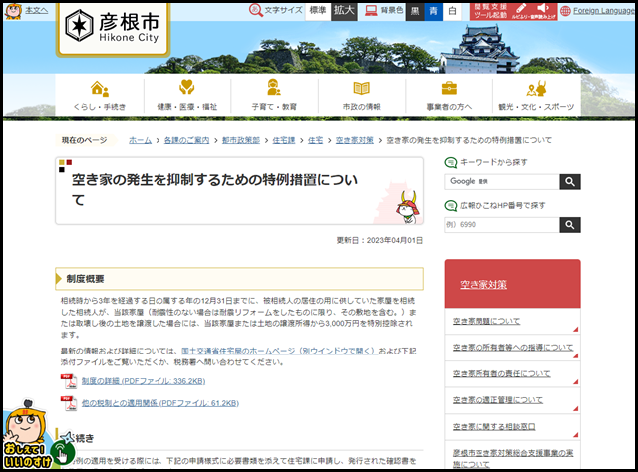Open the 市政の情報 book icon menu
This screenshot has height=472, width=638.
361,96
